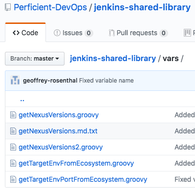Click the Pull requests count badge 0

[x=164, y=33]
